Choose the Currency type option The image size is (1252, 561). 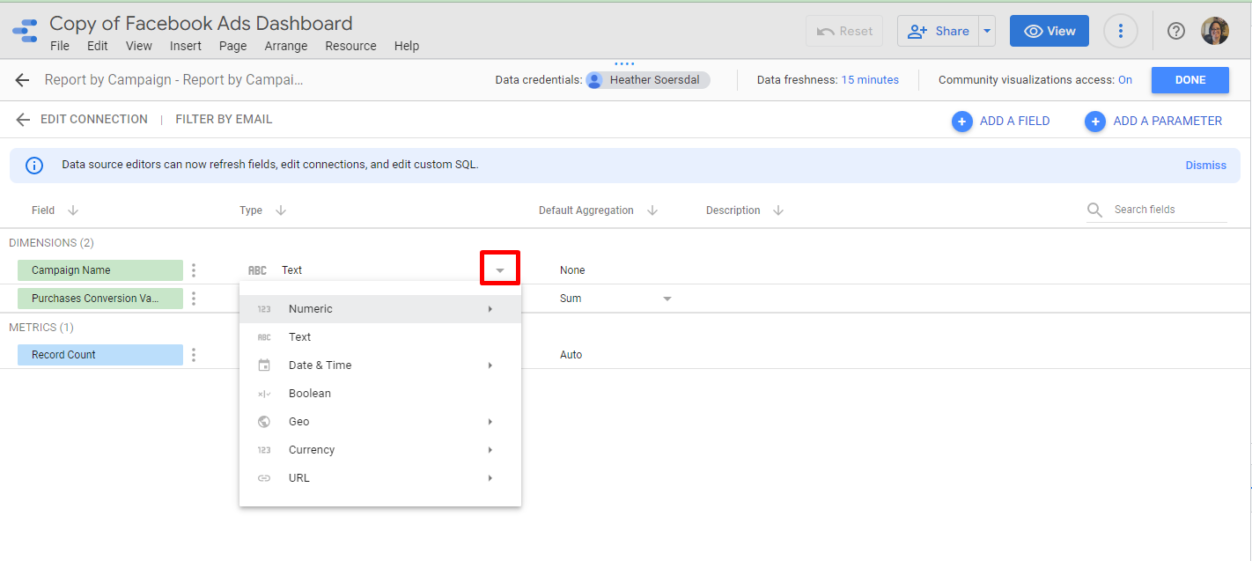pos(312,450)
